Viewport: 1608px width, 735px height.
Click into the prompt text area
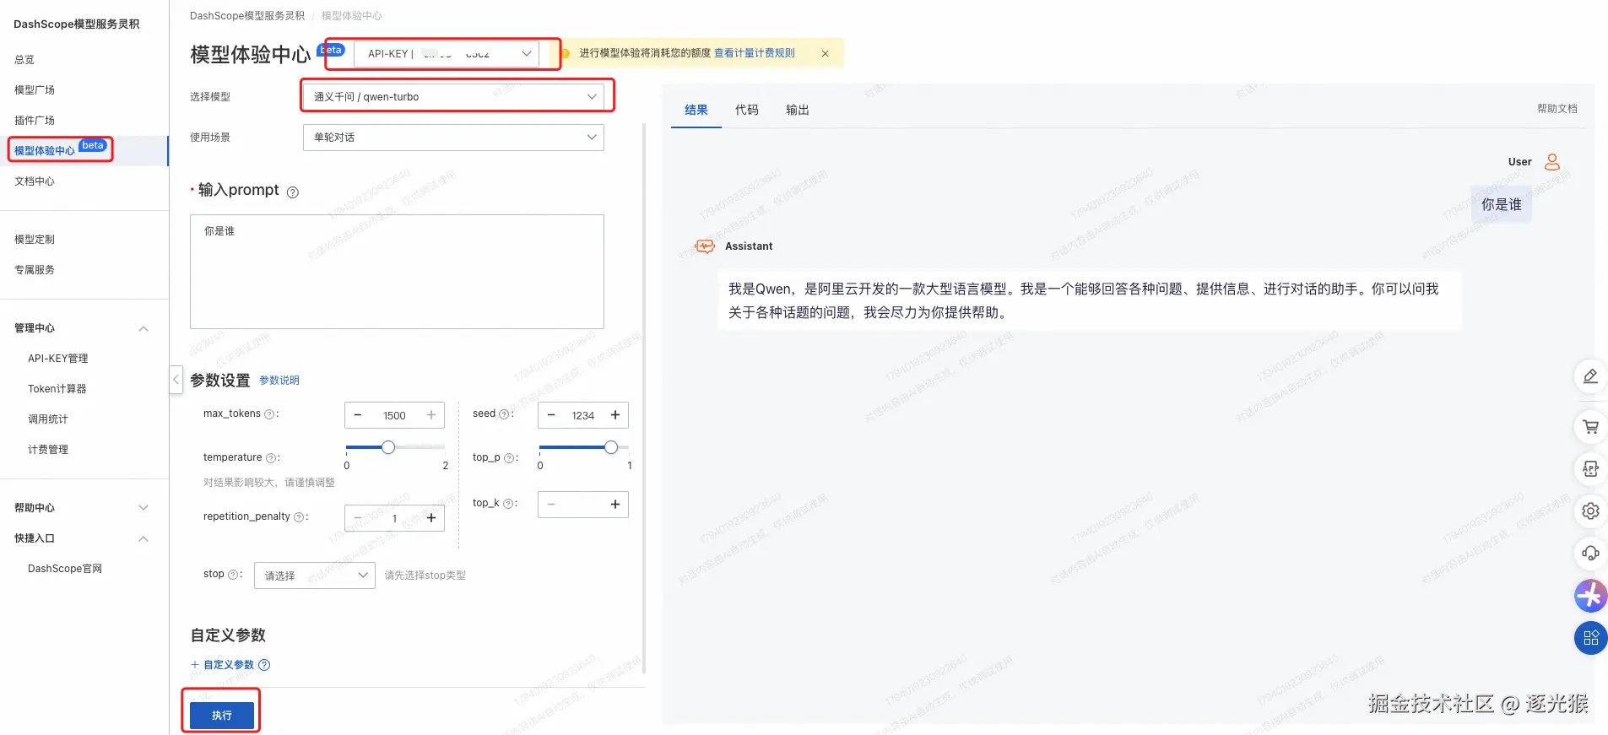397,272
